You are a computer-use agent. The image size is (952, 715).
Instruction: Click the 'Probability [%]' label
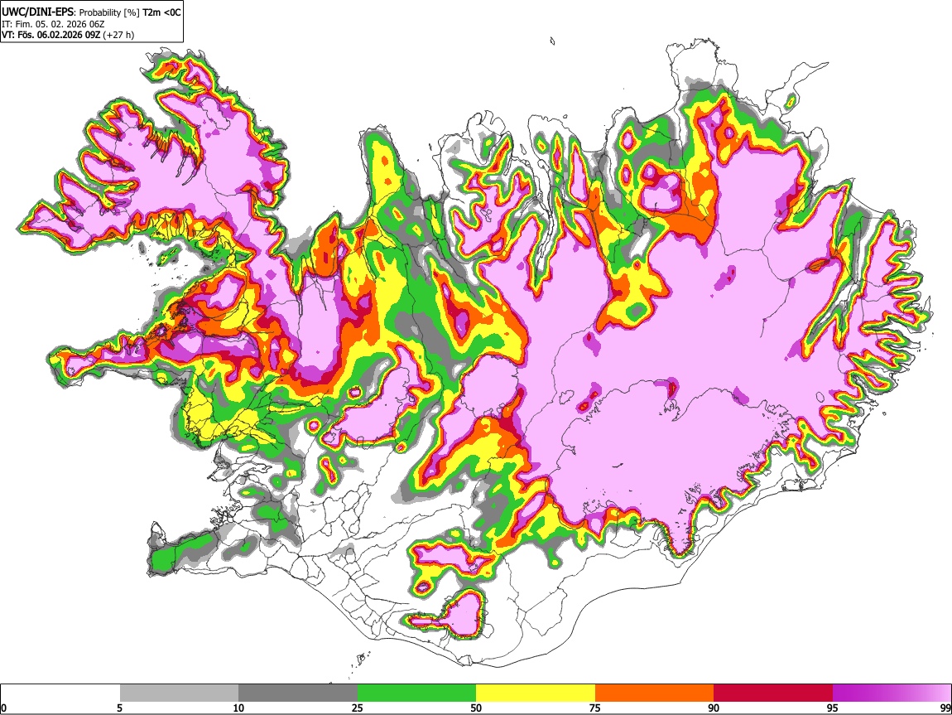pos(109,12)
